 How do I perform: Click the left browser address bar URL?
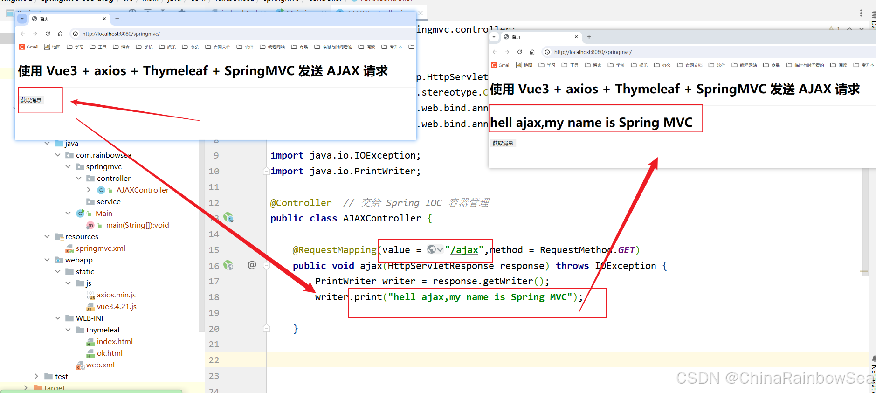click(x=121, y=34)
